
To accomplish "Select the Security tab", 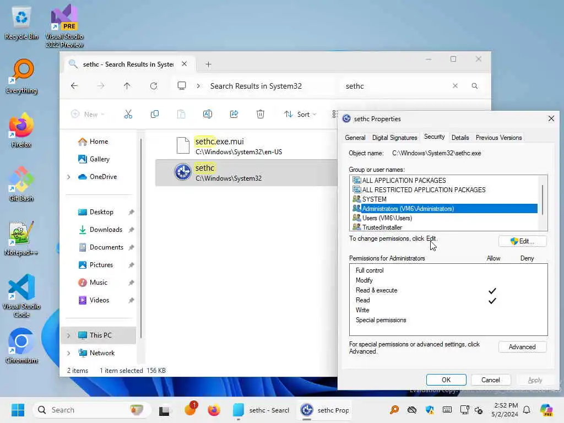I will pyautogui.click(x=434, y=137).
